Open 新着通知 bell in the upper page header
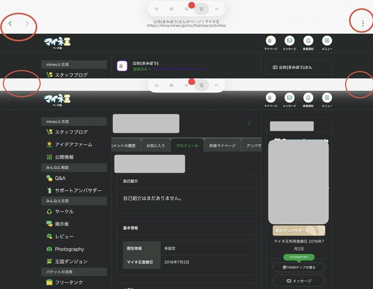Image resolution: width=373 pixels, height=289 pixels. click(x=308, y=43)
